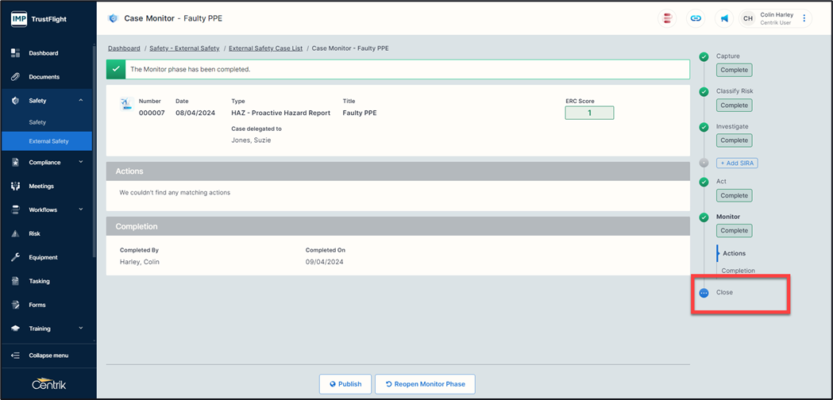Open the External Safety Case List breadcrumb

[x=265, y=48]
